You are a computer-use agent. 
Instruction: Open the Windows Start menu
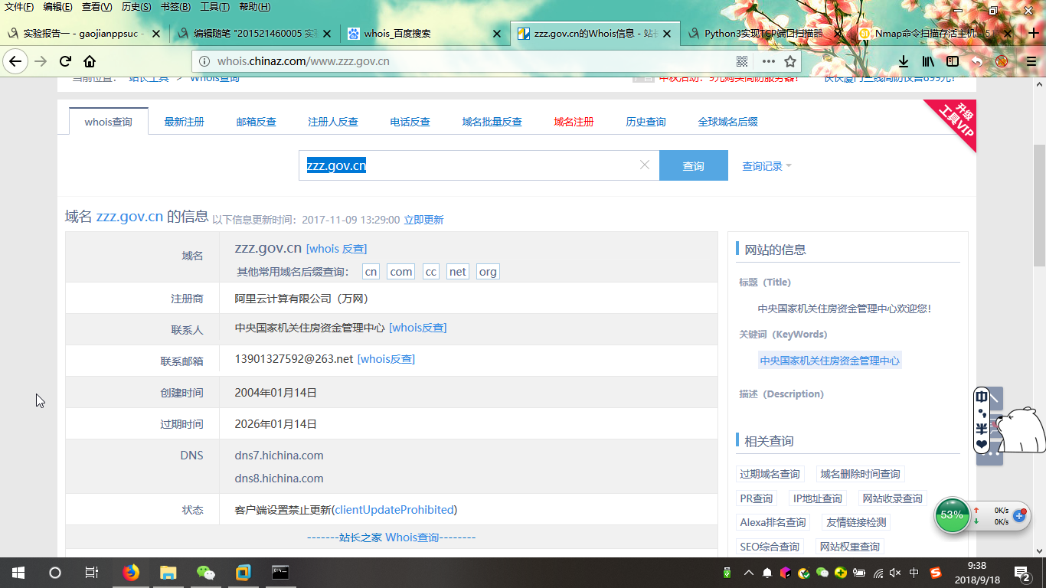[x=18, y=572]
